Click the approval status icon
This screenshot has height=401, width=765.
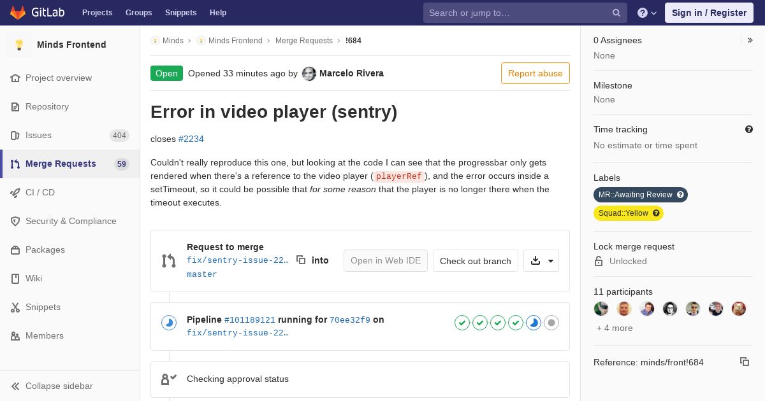click(x=169, y=379)
